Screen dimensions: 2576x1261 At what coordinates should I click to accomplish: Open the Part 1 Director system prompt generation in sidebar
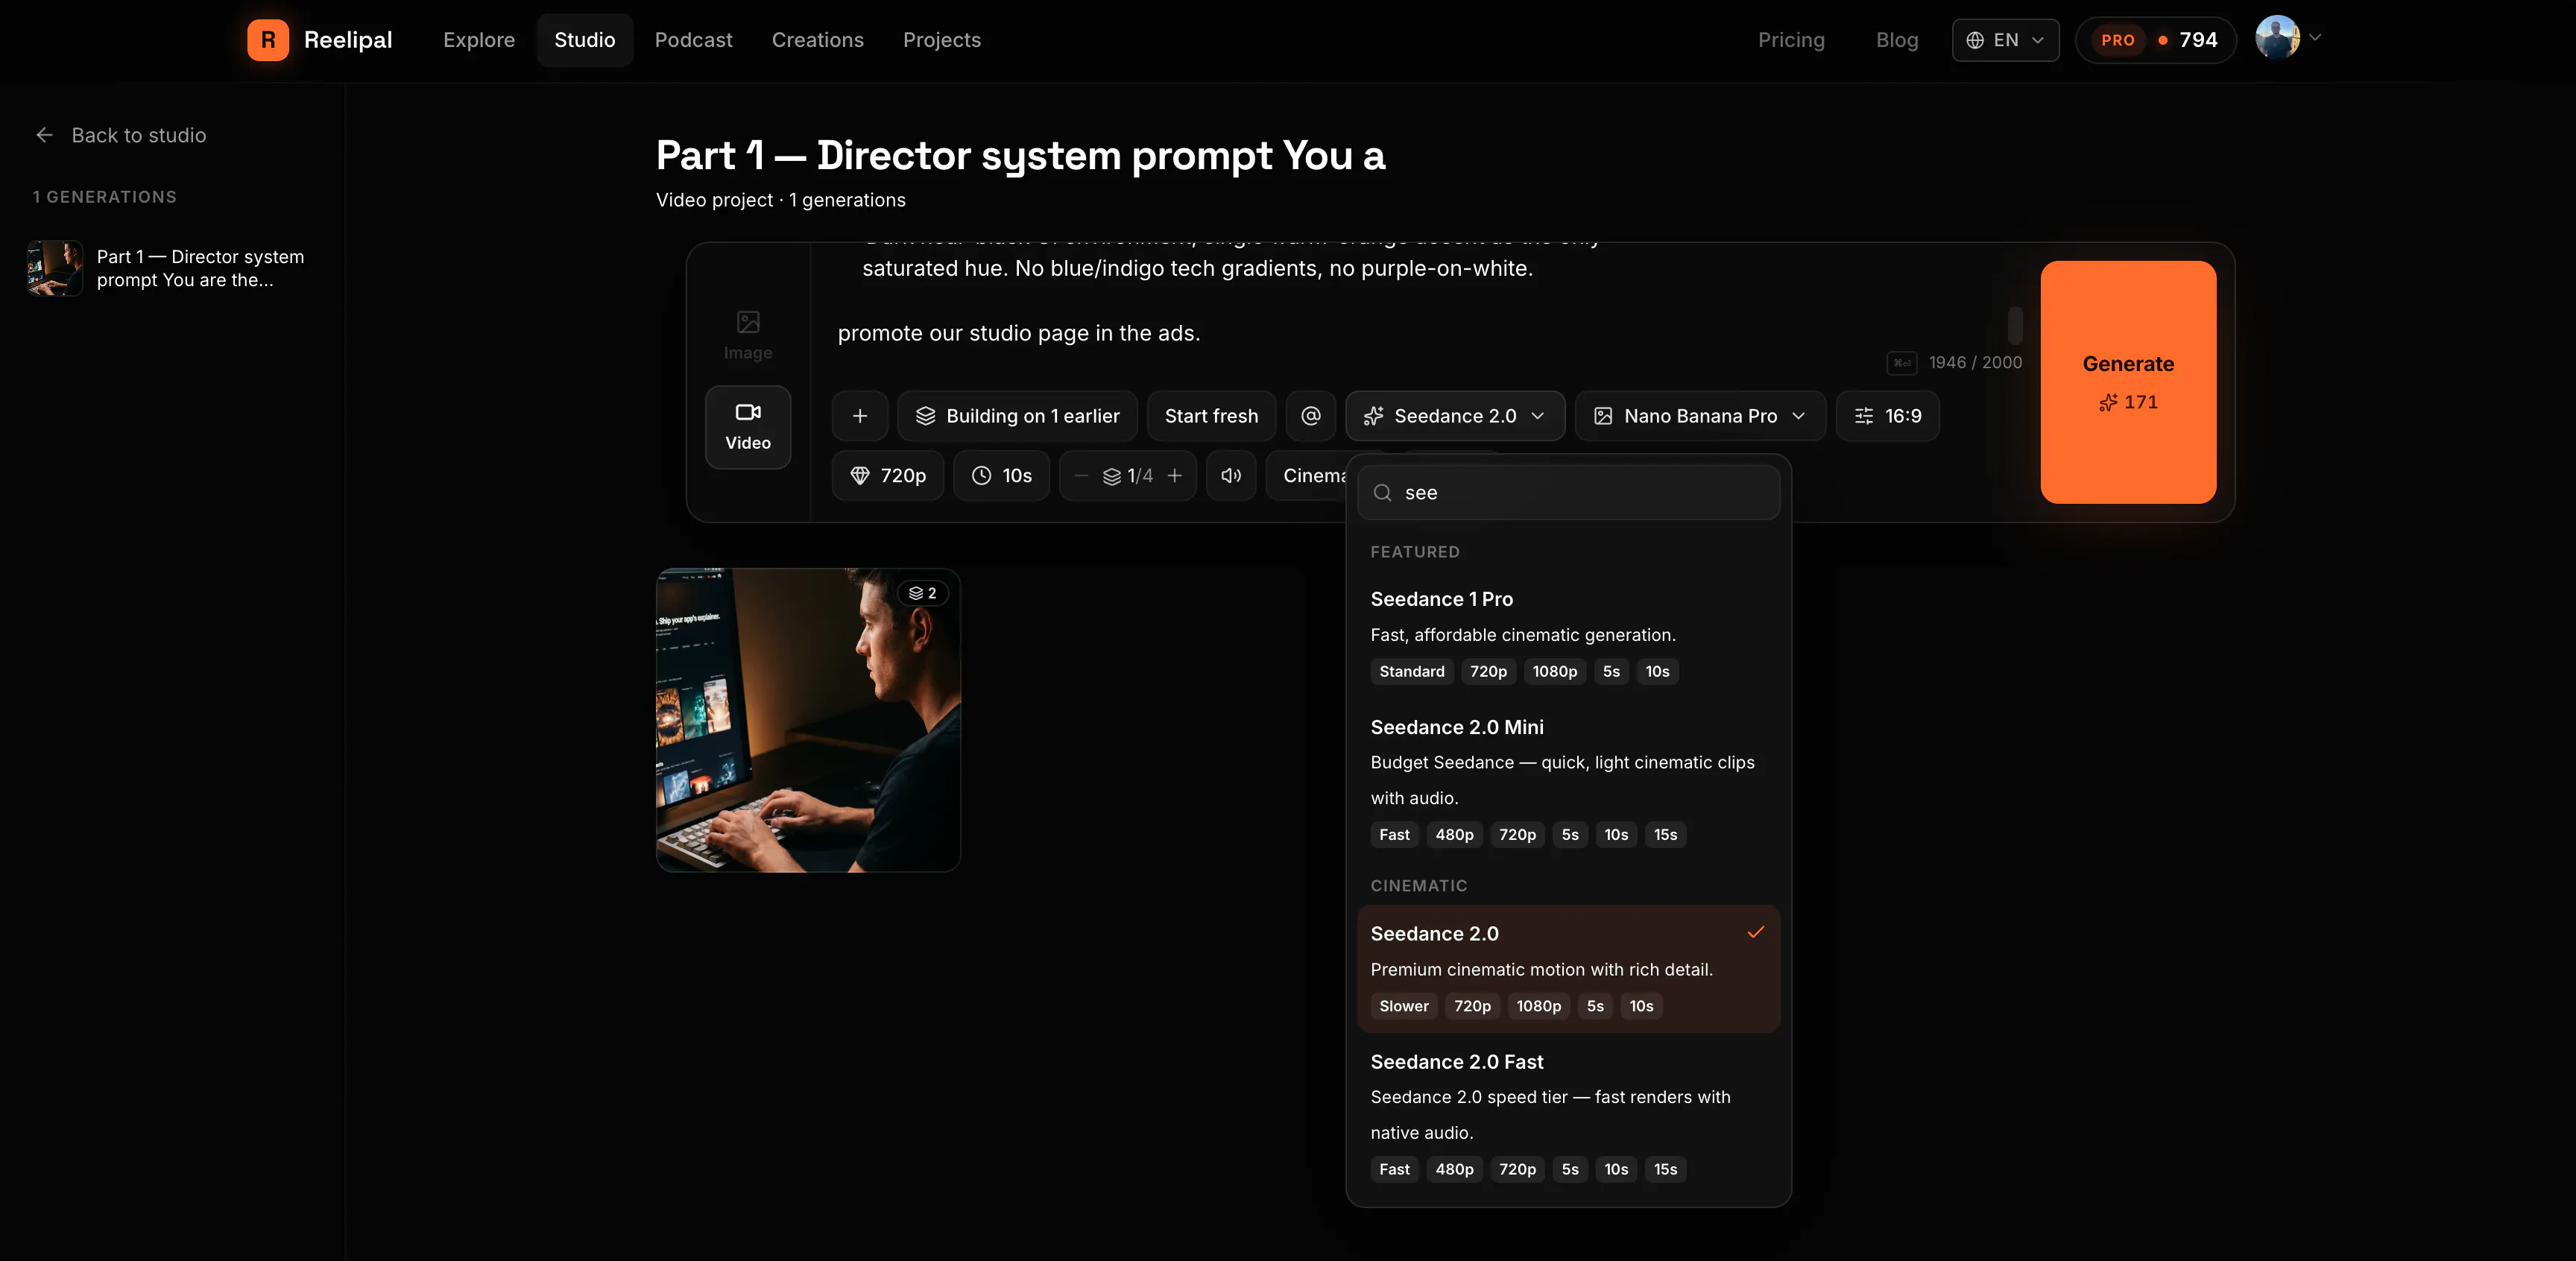coord(172,268)
